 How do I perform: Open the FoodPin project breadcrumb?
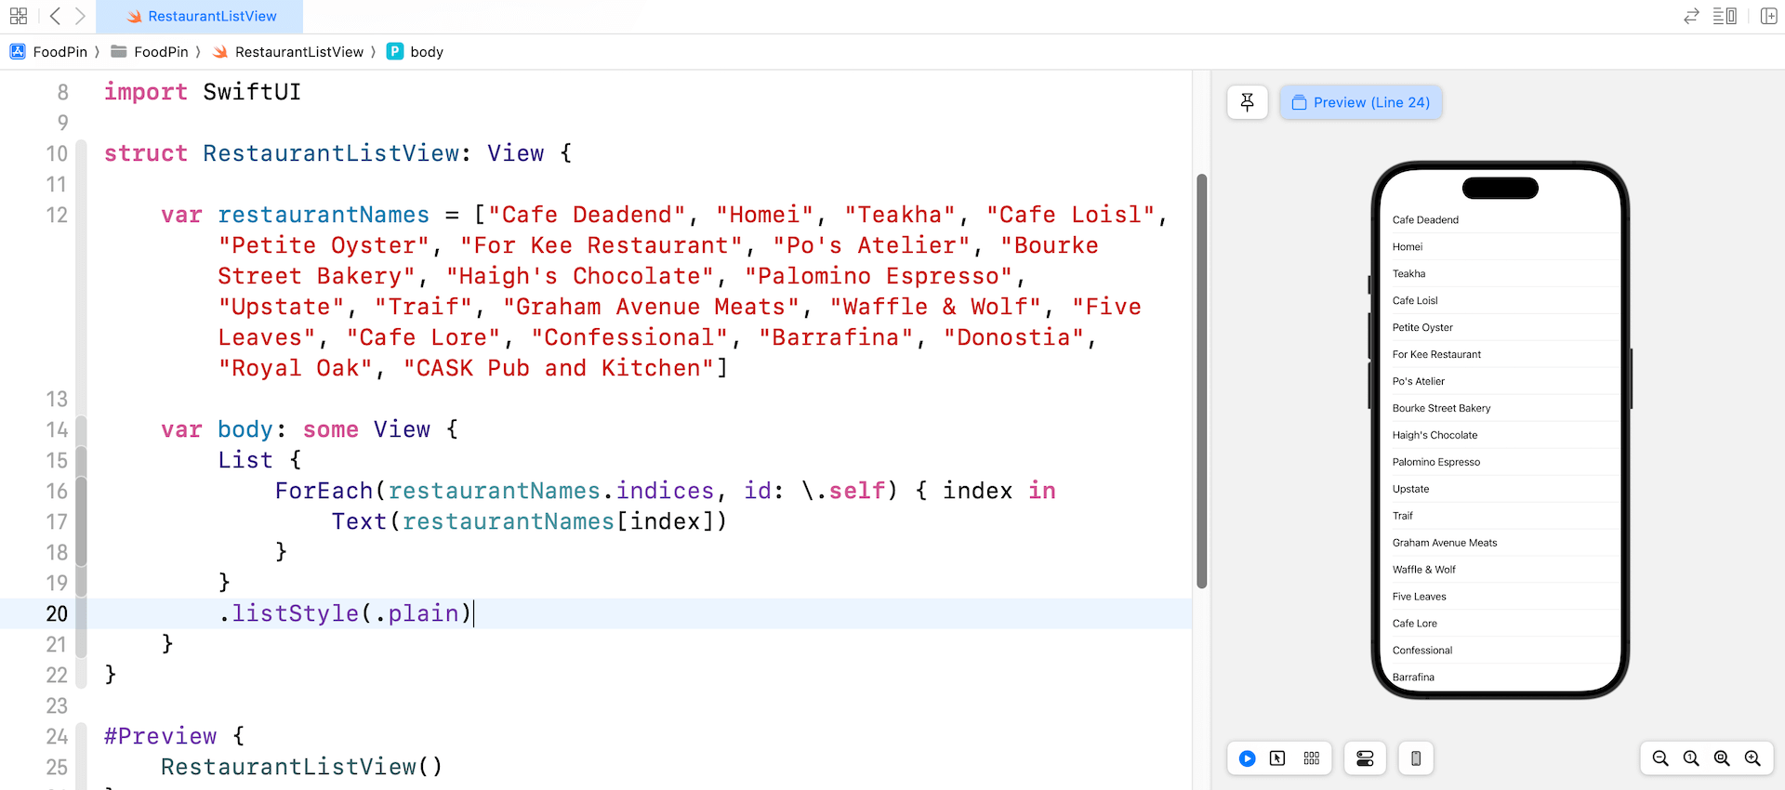click(x=49, y=52)
